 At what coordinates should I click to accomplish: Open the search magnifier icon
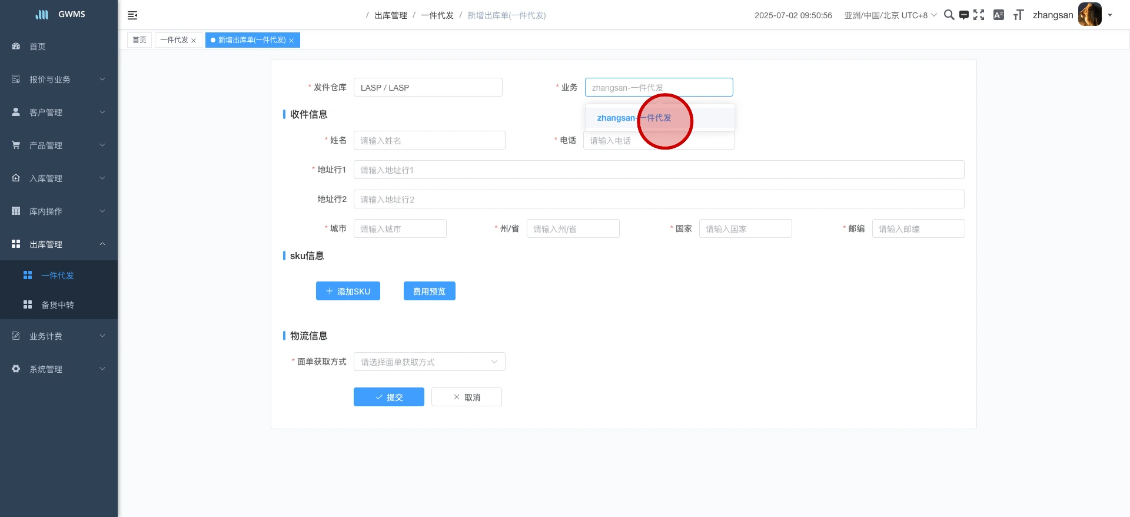pos(949,15)
